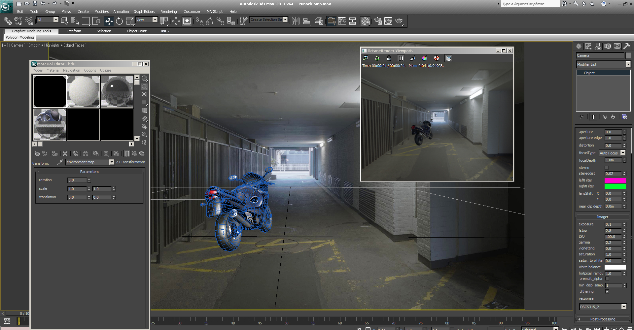Restart render in OctaneRender Viewport
The width and height of the screenshot is (634, 330).
pyautogui.click(x=377, y=58)
